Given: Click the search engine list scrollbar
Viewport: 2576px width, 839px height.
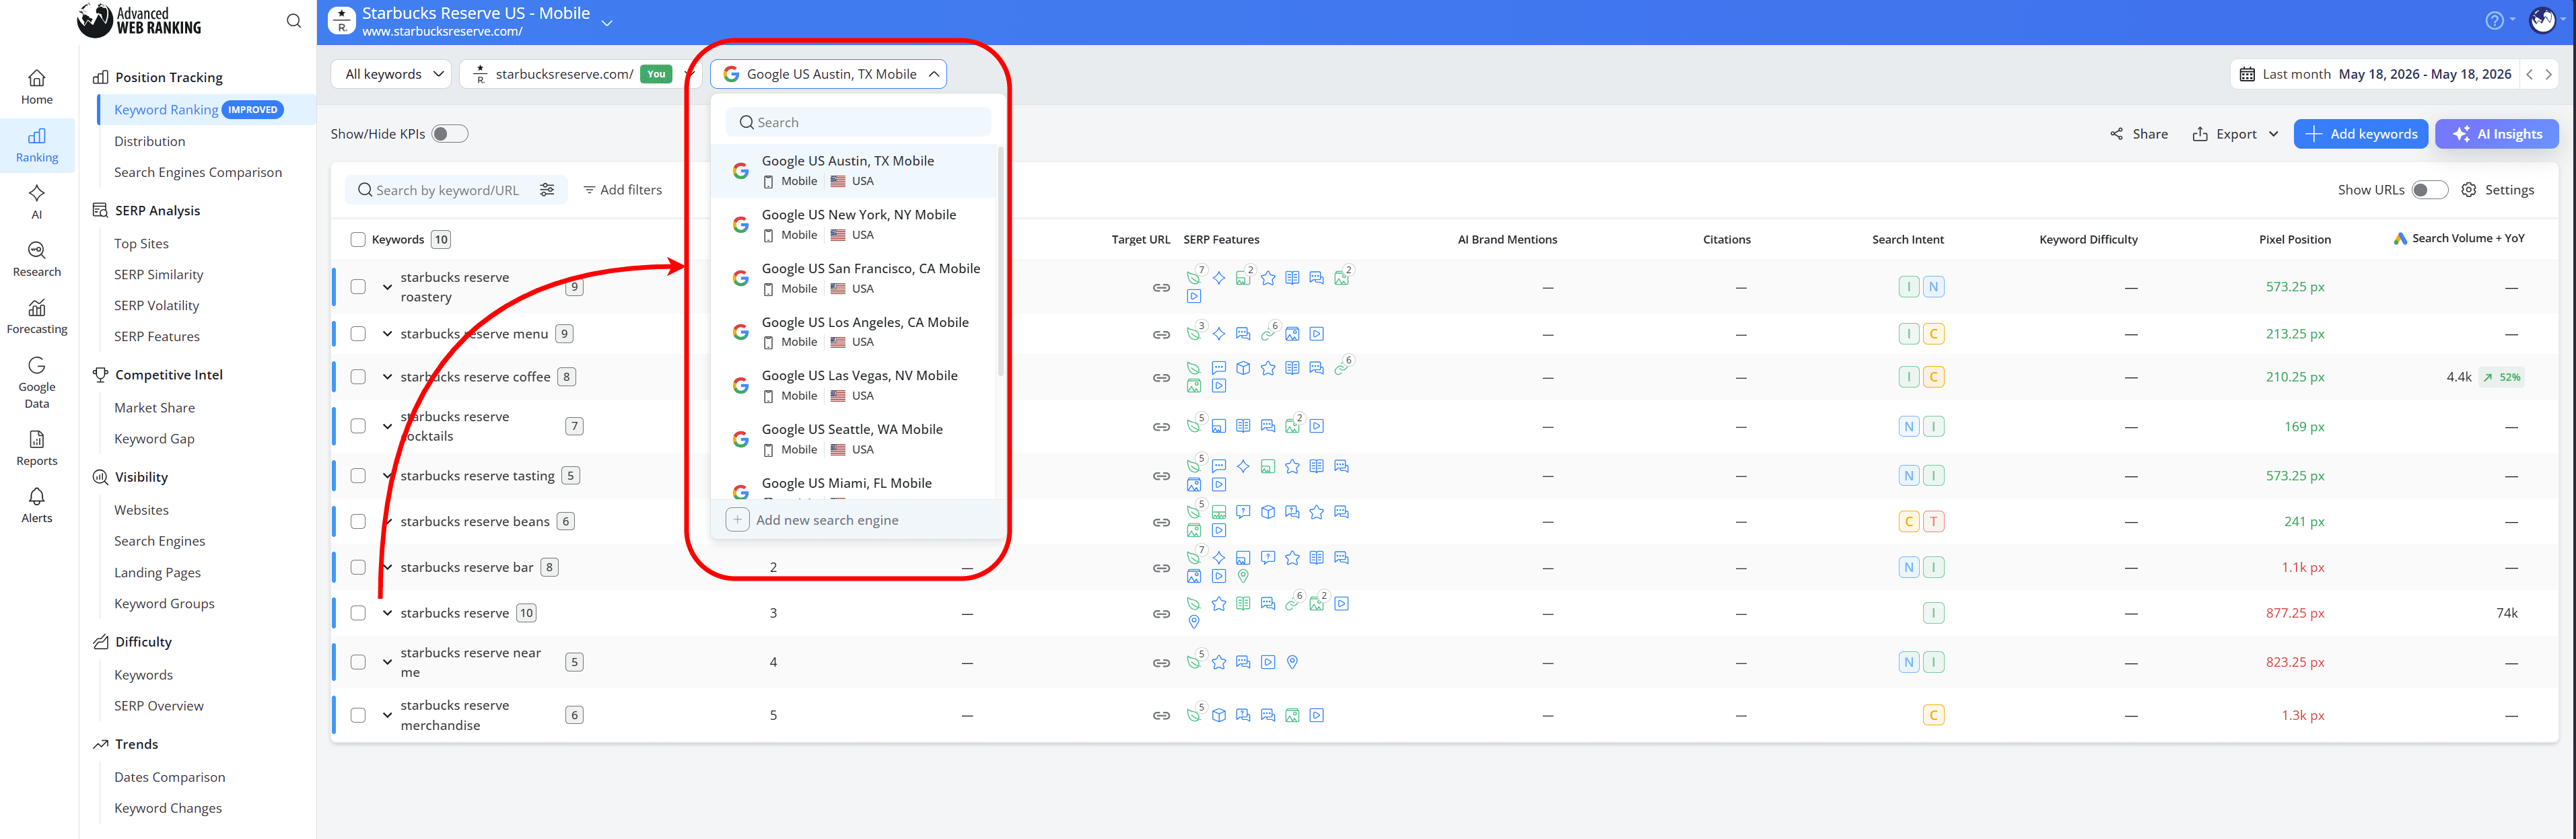Looking at the screenshot, I should point(1001,263).
